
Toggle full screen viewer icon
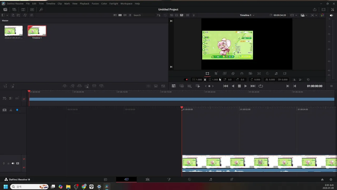coord(324,9)
